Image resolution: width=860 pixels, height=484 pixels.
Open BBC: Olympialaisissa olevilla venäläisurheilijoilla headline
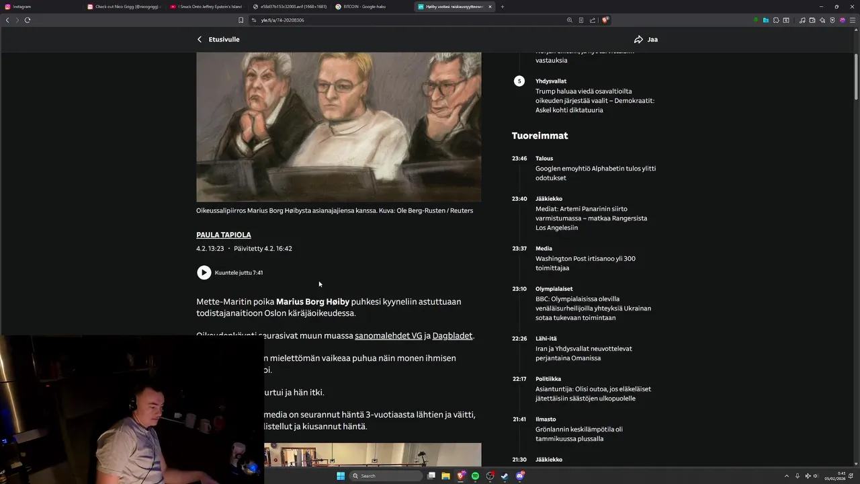(x=593, y=309)
